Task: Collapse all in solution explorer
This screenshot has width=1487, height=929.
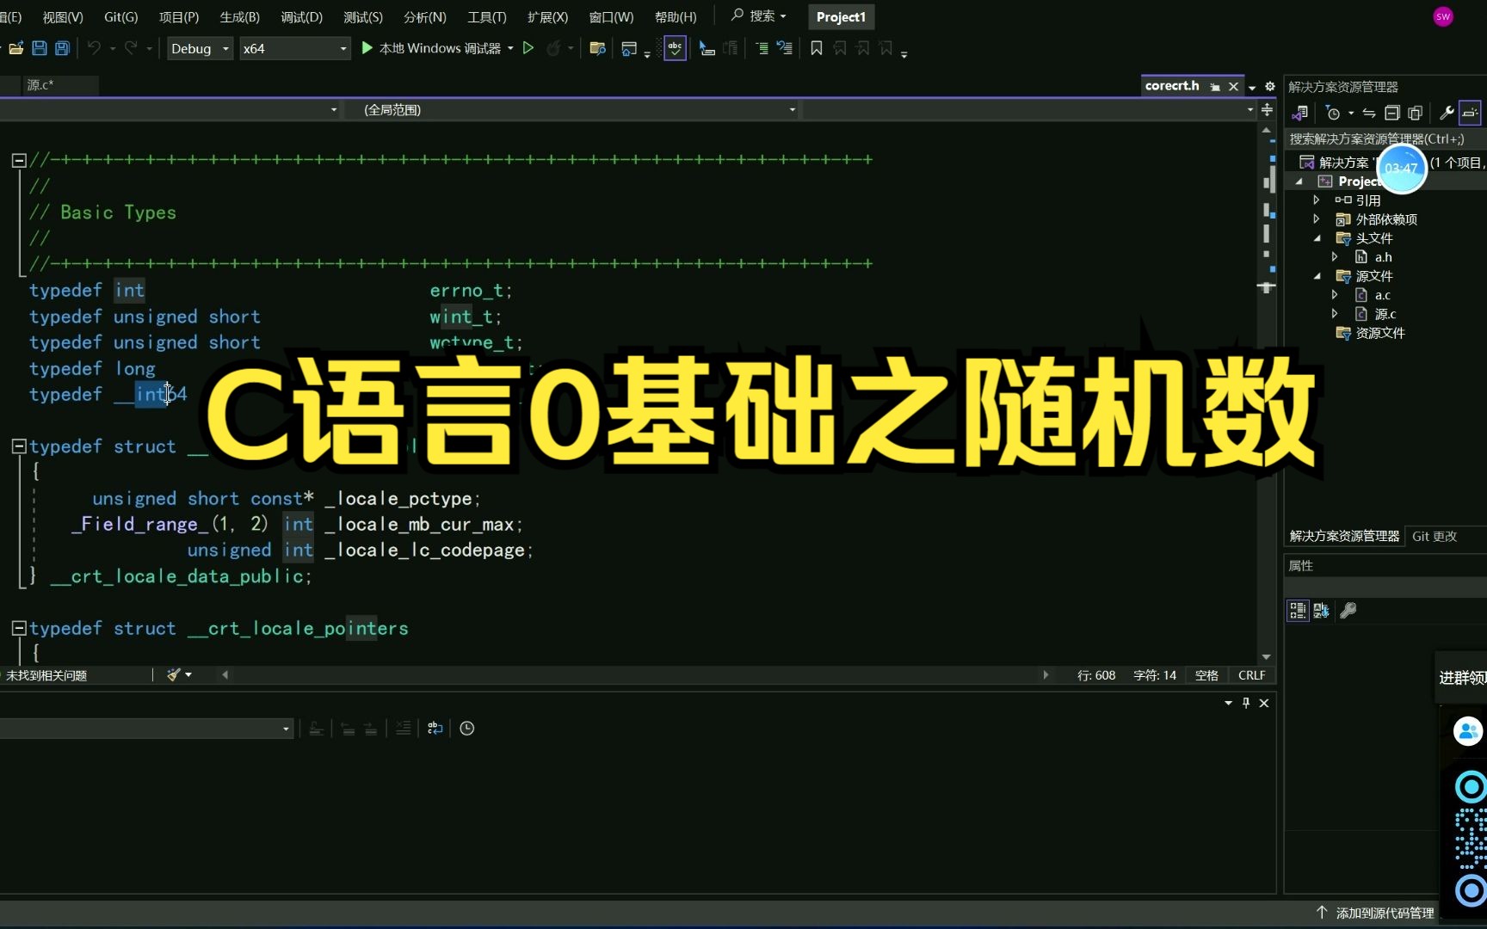Action: pyautogui.click(x=1391, y=113)
